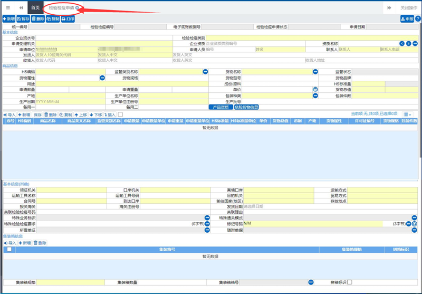Click the blue help question mark icon

pos(418,19)
